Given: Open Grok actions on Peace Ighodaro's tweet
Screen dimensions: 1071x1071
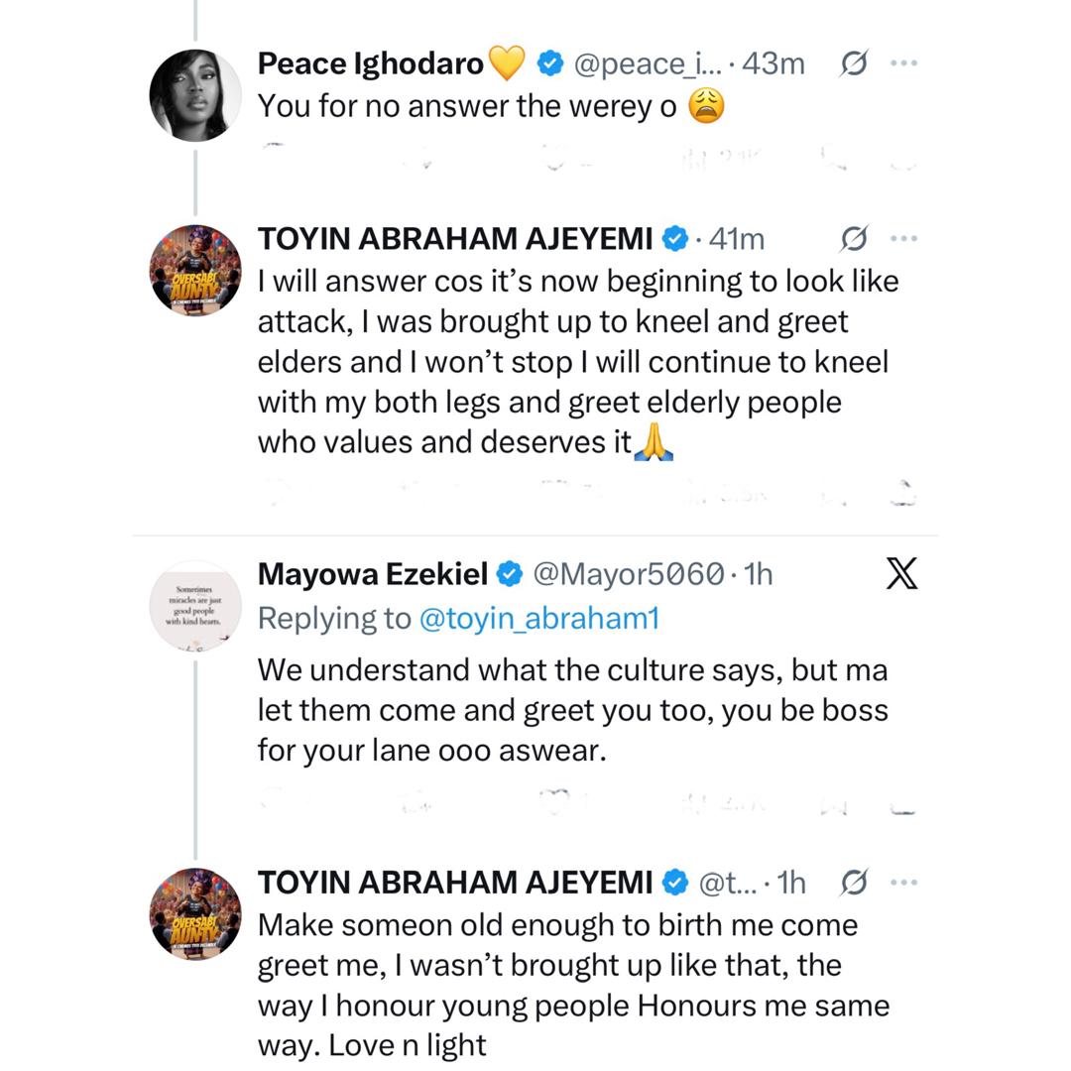Looking at the screenshot, I should (854, 62).
